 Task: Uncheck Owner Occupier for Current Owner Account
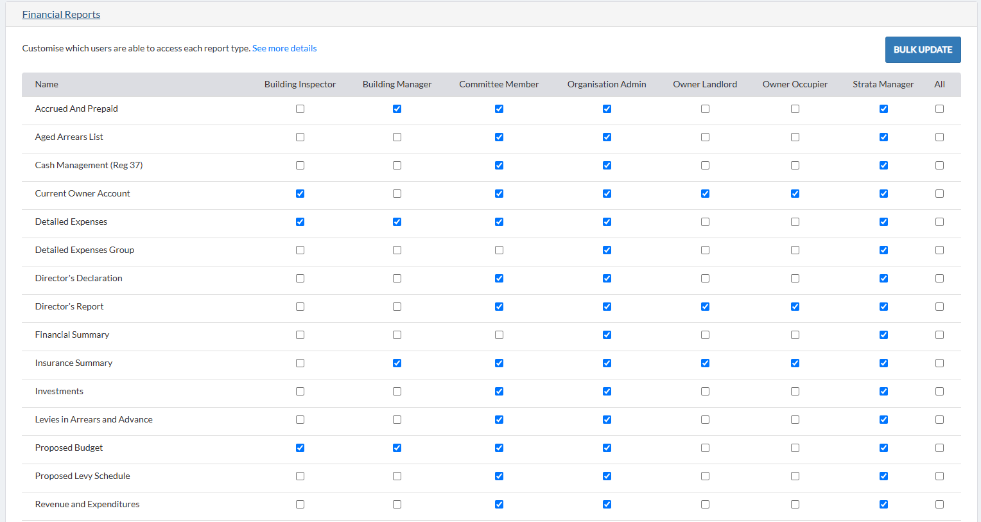[x=795, y=193]
